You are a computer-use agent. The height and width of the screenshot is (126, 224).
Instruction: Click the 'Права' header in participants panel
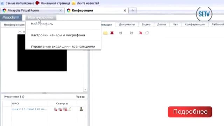point(80,97)
